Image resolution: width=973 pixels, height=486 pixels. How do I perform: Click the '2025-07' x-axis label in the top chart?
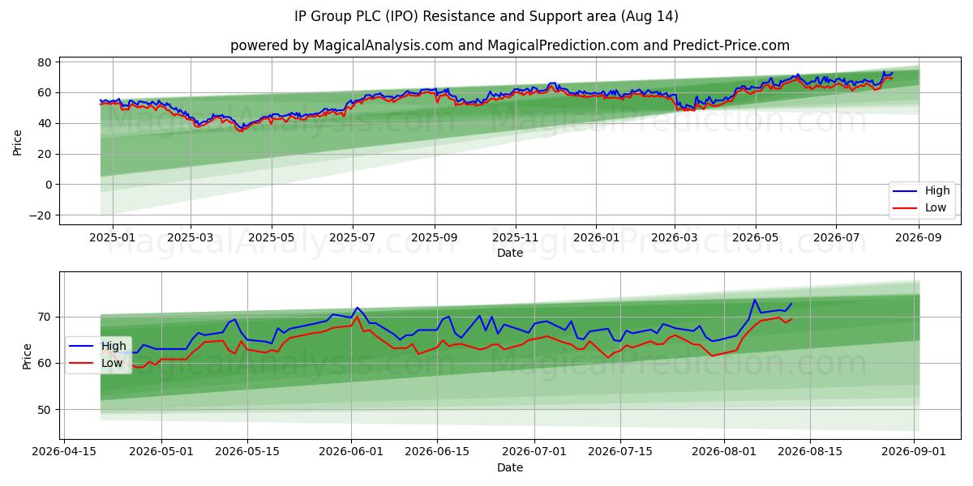click(x=353, y=237)
